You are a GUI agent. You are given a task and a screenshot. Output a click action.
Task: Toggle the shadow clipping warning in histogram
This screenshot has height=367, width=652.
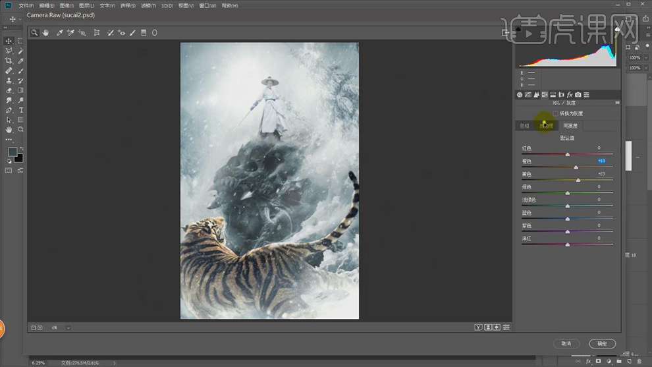[x=519, y=29]
